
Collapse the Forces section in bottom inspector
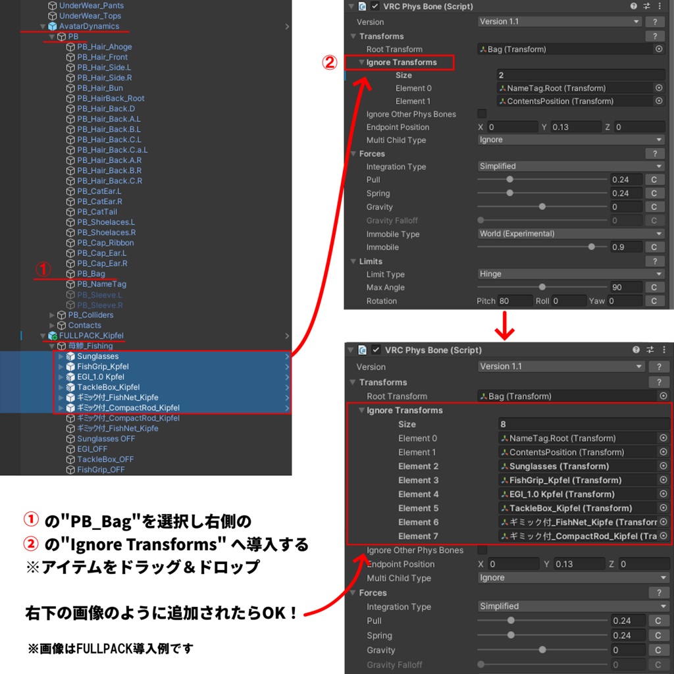point(353,592)
